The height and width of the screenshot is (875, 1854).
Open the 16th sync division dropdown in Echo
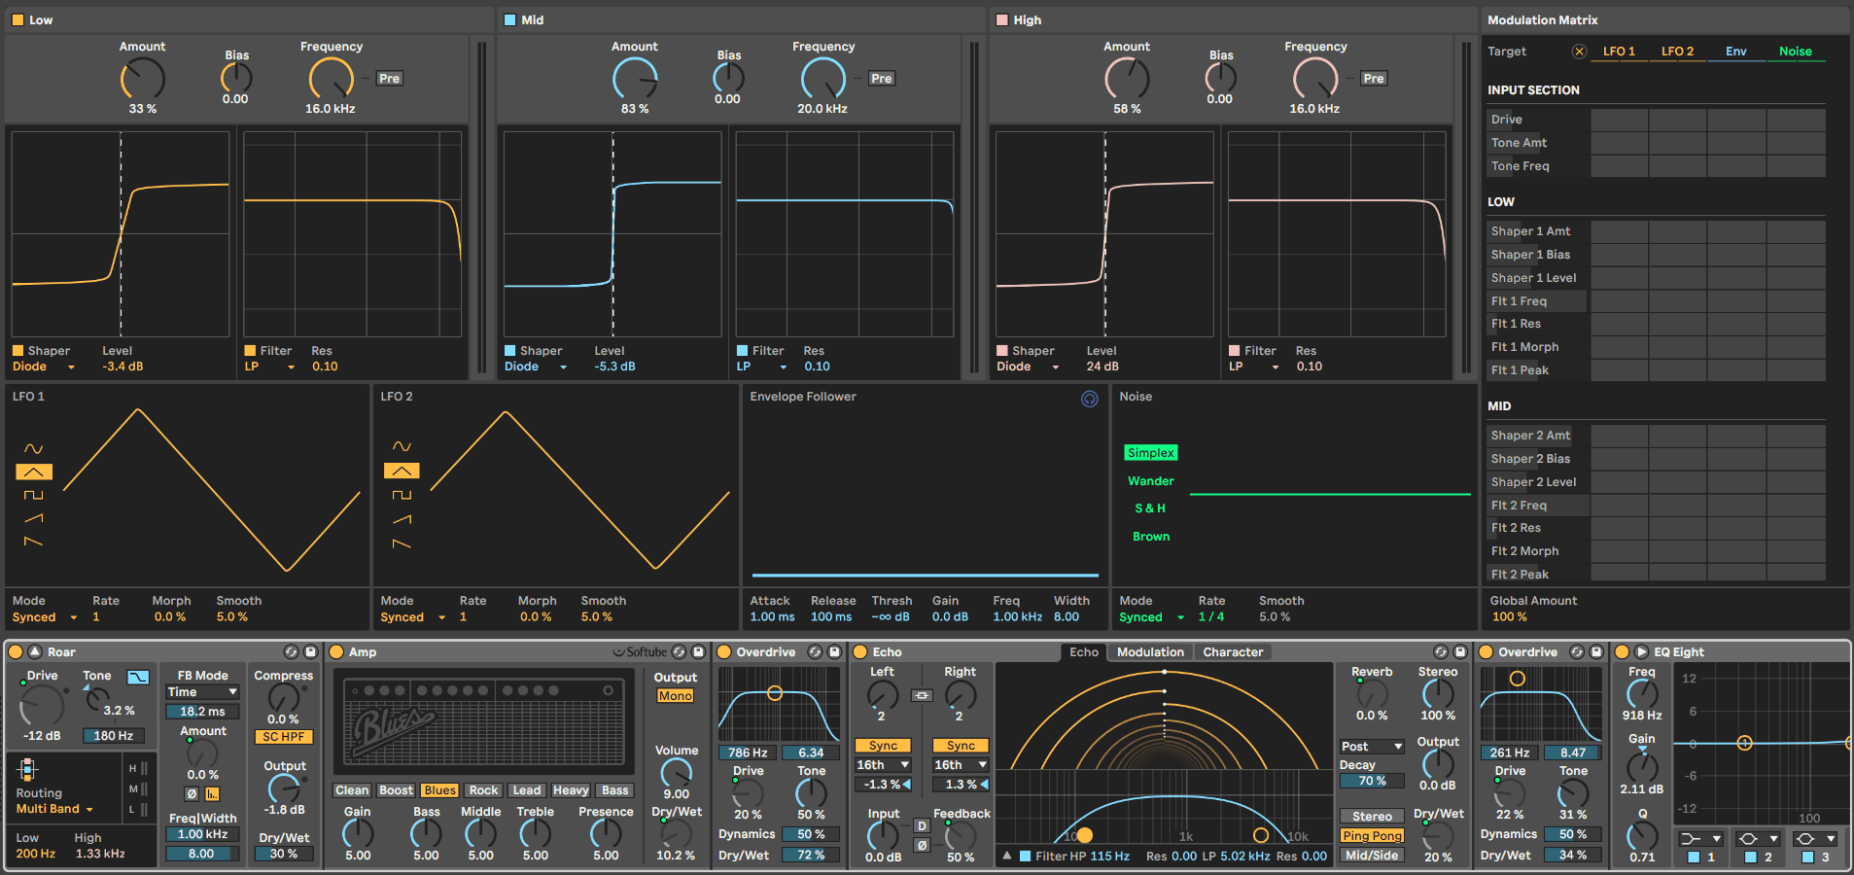pos(881,765)
